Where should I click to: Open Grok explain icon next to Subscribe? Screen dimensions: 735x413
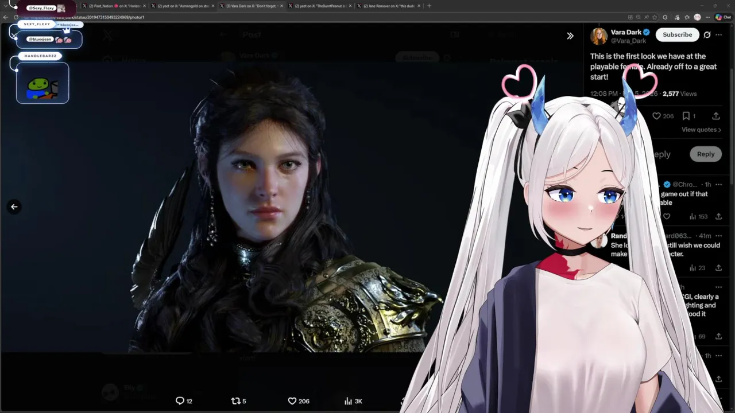[x=707, y=35]
